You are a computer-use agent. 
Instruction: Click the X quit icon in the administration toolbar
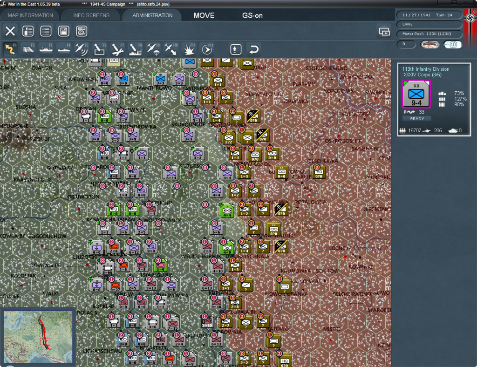10,31
